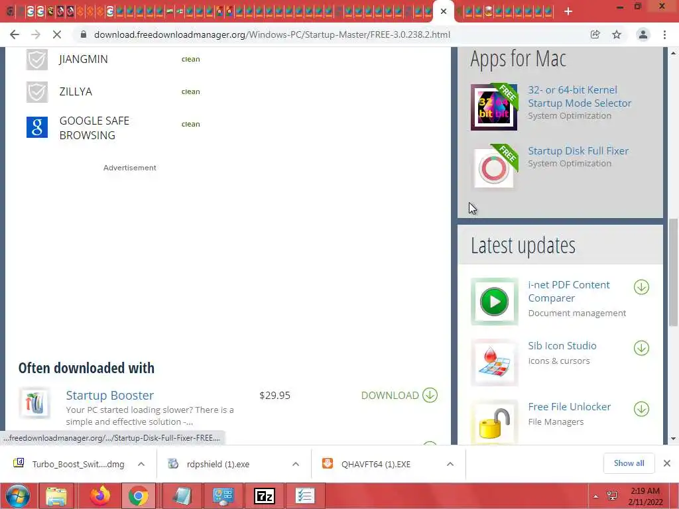The image size is (679, 509).
Task: Click the scrollbar up arrow
Action: coord(674,53)
